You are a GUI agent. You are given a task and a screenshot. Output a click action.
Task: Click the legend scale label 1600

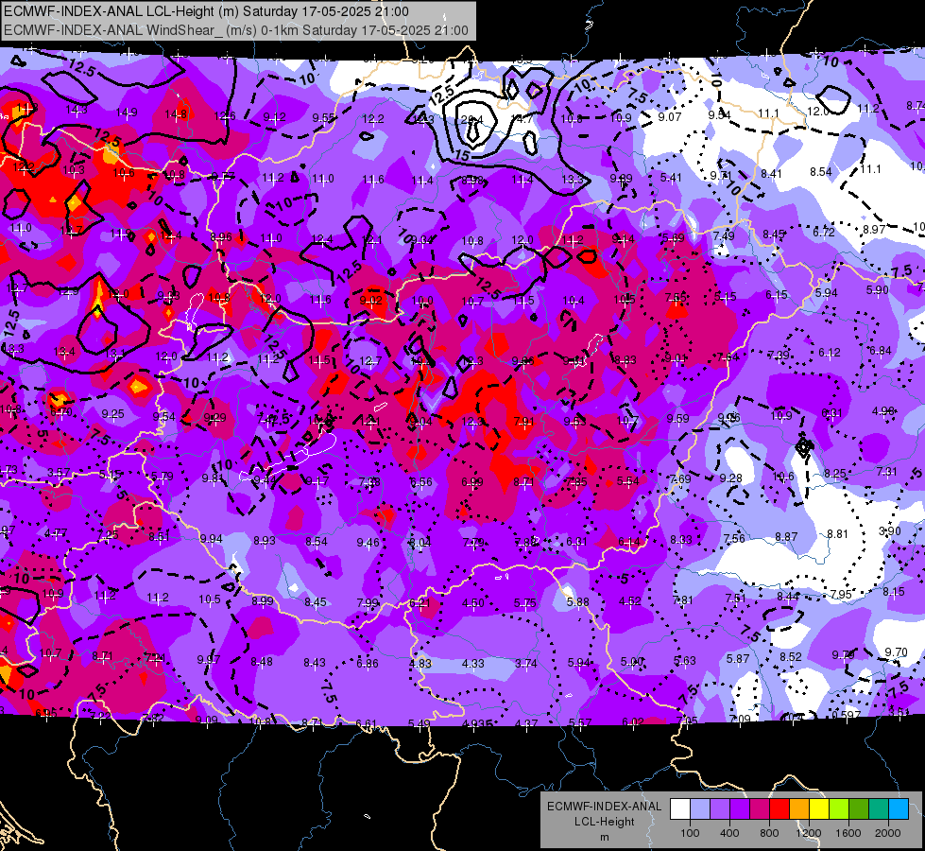tap(848, 833)
